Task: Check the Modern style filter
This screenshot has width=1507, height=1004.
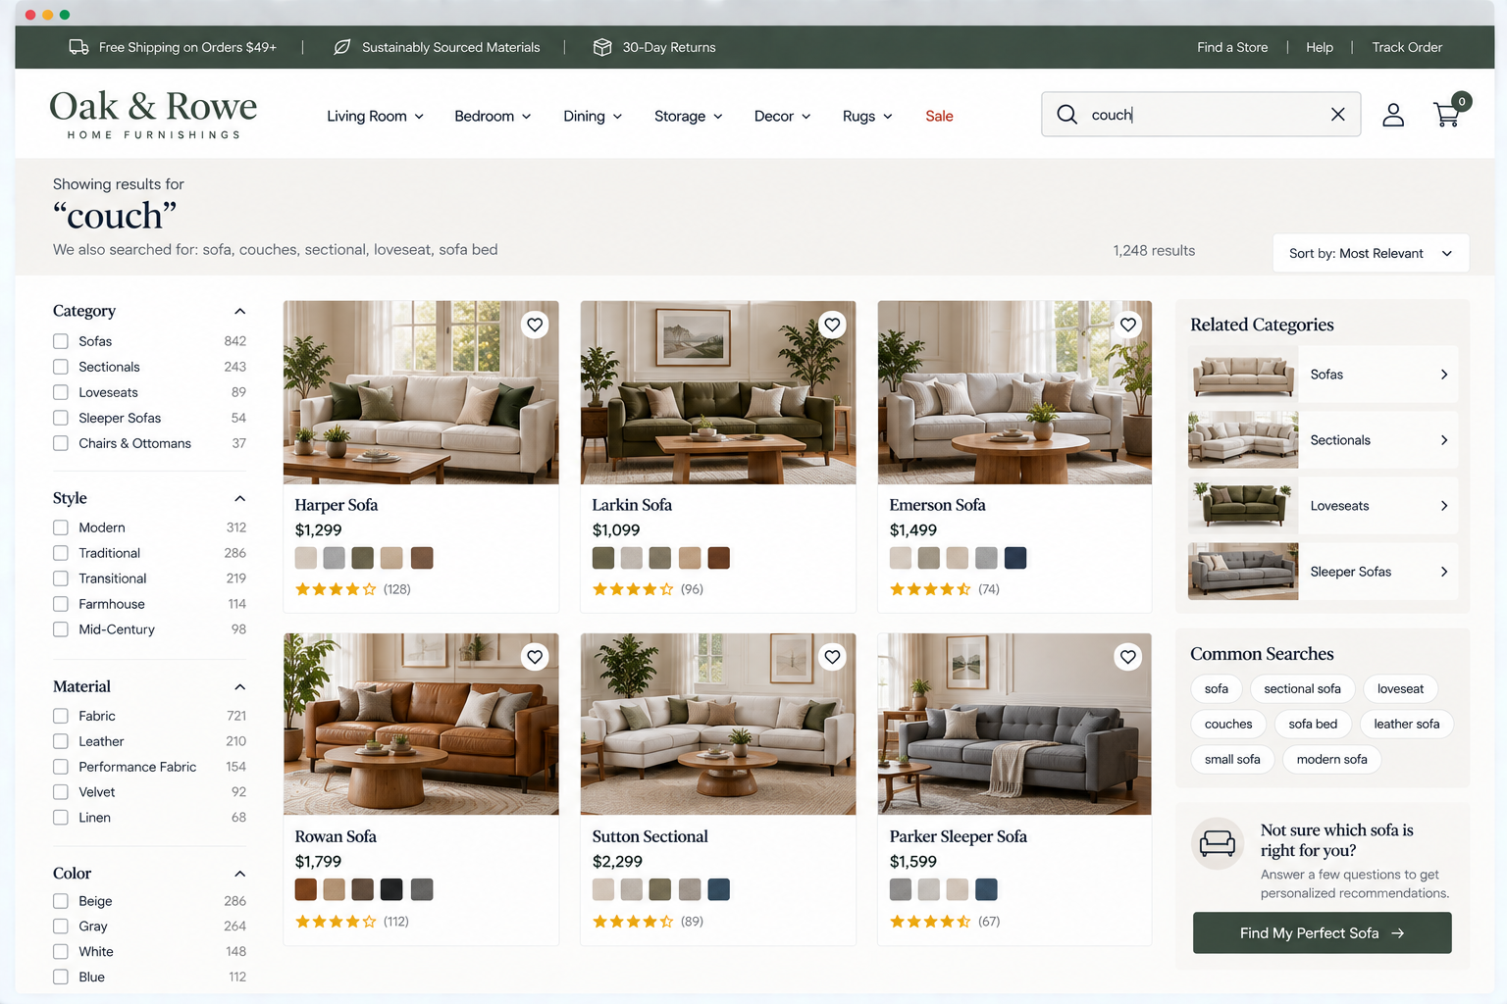Action: 61,527
